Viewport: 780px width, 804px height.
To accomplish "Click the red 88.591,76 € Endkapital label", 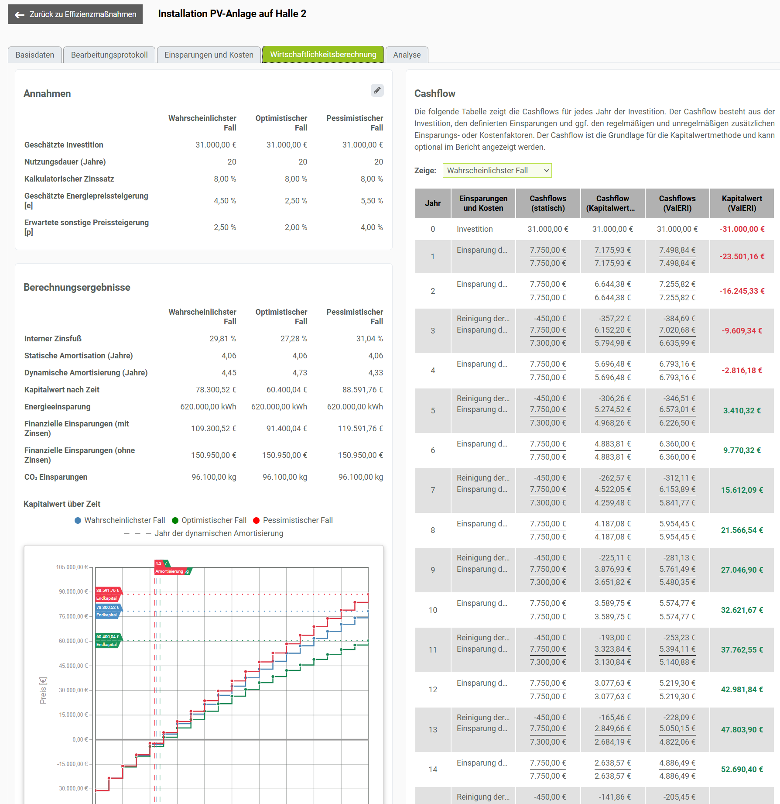I will pos(109,594).
